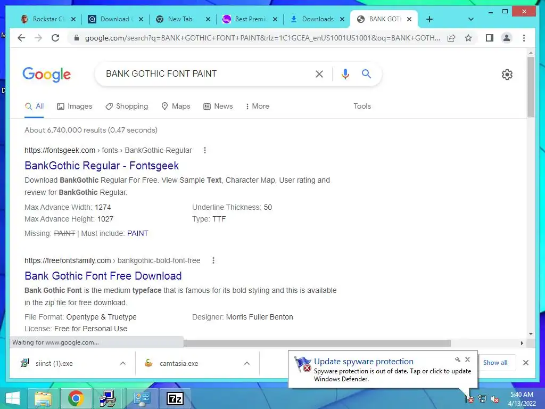The height and width of the screenshot is (409, 545).
Task: Bookmark this page with star icon
Action: (x=468, y=38)
